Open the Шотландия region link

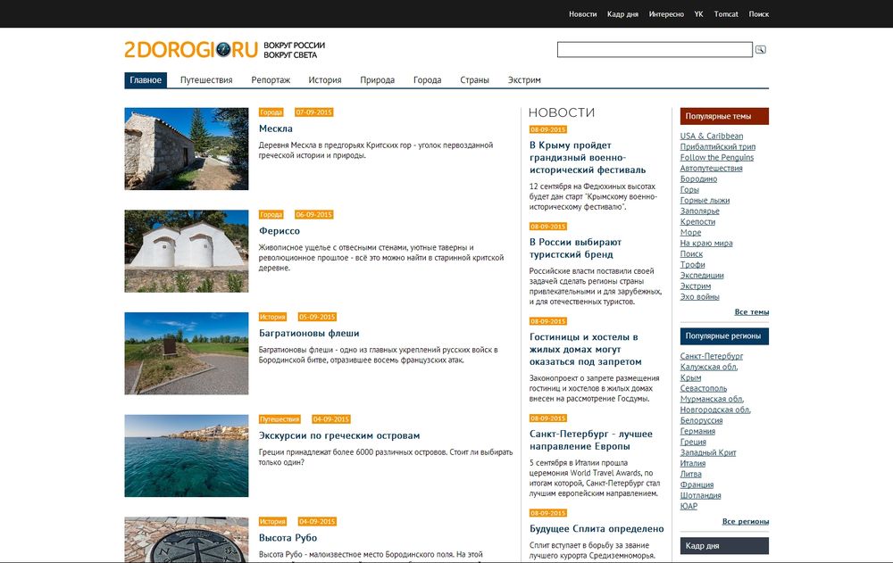pyautogui.click(x=700, y=496)
